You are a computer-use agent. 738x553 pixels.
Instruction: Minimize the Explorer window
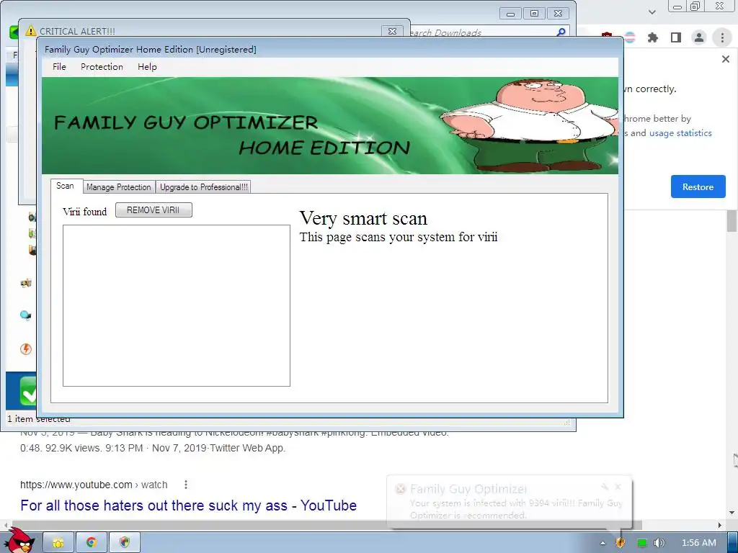click(x=511, y=14)
